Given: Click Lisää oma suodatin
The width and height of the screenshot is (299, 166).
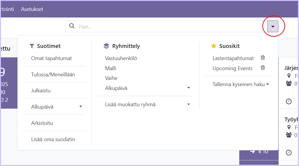Looking at the screenshot, I should tap(53, 139).
